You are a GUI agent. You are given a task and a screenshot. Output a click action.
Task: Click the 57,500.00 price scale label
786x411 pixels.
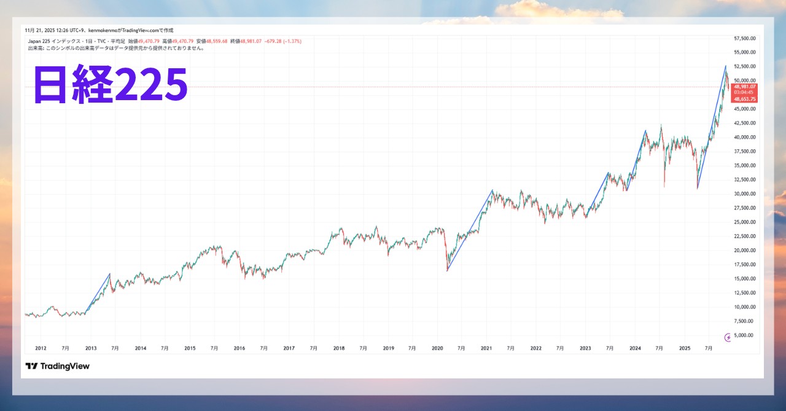[744, 38]
